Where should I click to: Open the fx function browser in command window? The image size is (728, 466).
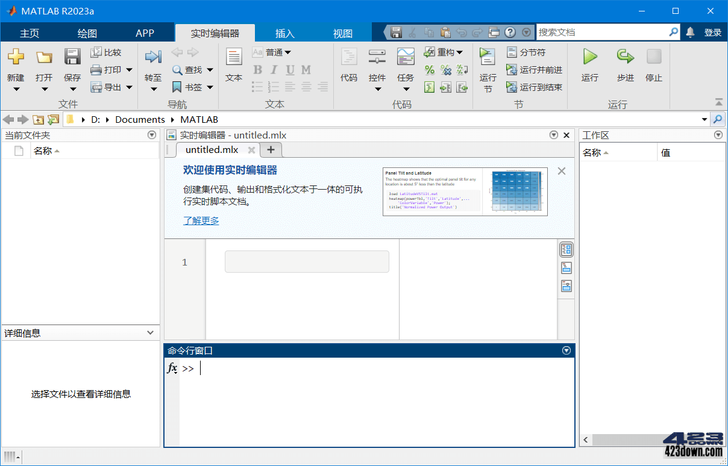[172, 368]
